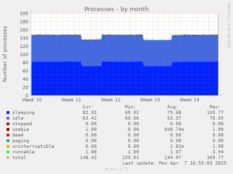Click runnable average value 1.07
The image size is (233, 174).
point(176,152)
